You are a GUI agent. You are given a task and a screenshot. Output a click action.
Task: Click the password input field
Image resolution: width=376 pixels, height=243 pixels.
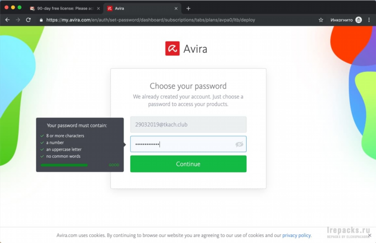click(x=188, y=144)
